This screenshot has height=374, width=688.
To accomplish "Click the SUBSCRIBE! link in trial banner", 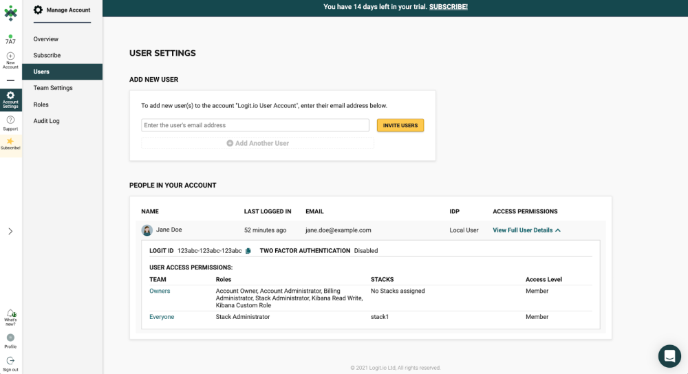I will click(x=448, y=7).
